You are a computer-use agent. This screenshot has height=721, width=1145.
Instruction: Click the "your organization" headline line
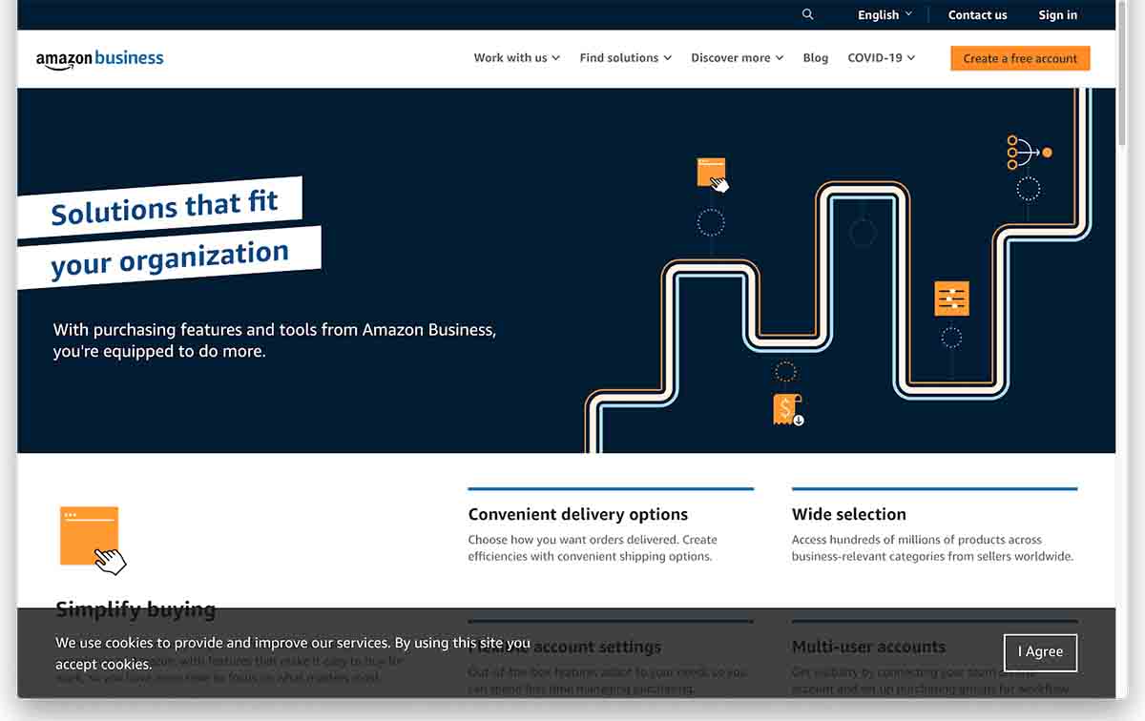click(x=170, y=257)
